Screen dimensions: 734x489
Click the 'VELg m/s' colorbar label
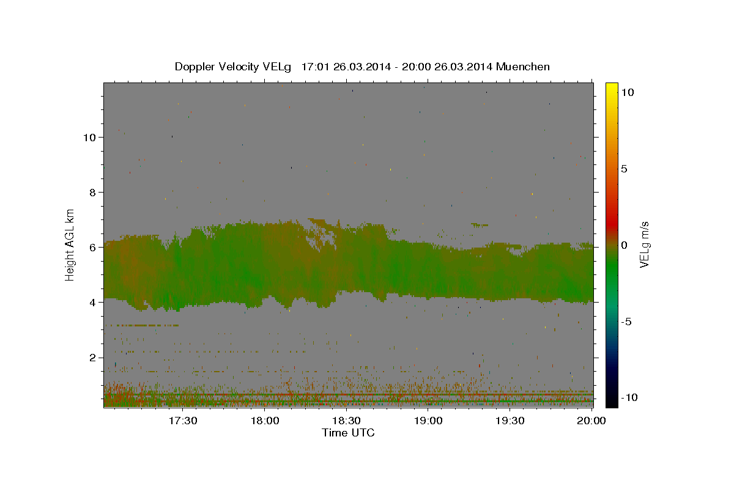coord(644,244)
